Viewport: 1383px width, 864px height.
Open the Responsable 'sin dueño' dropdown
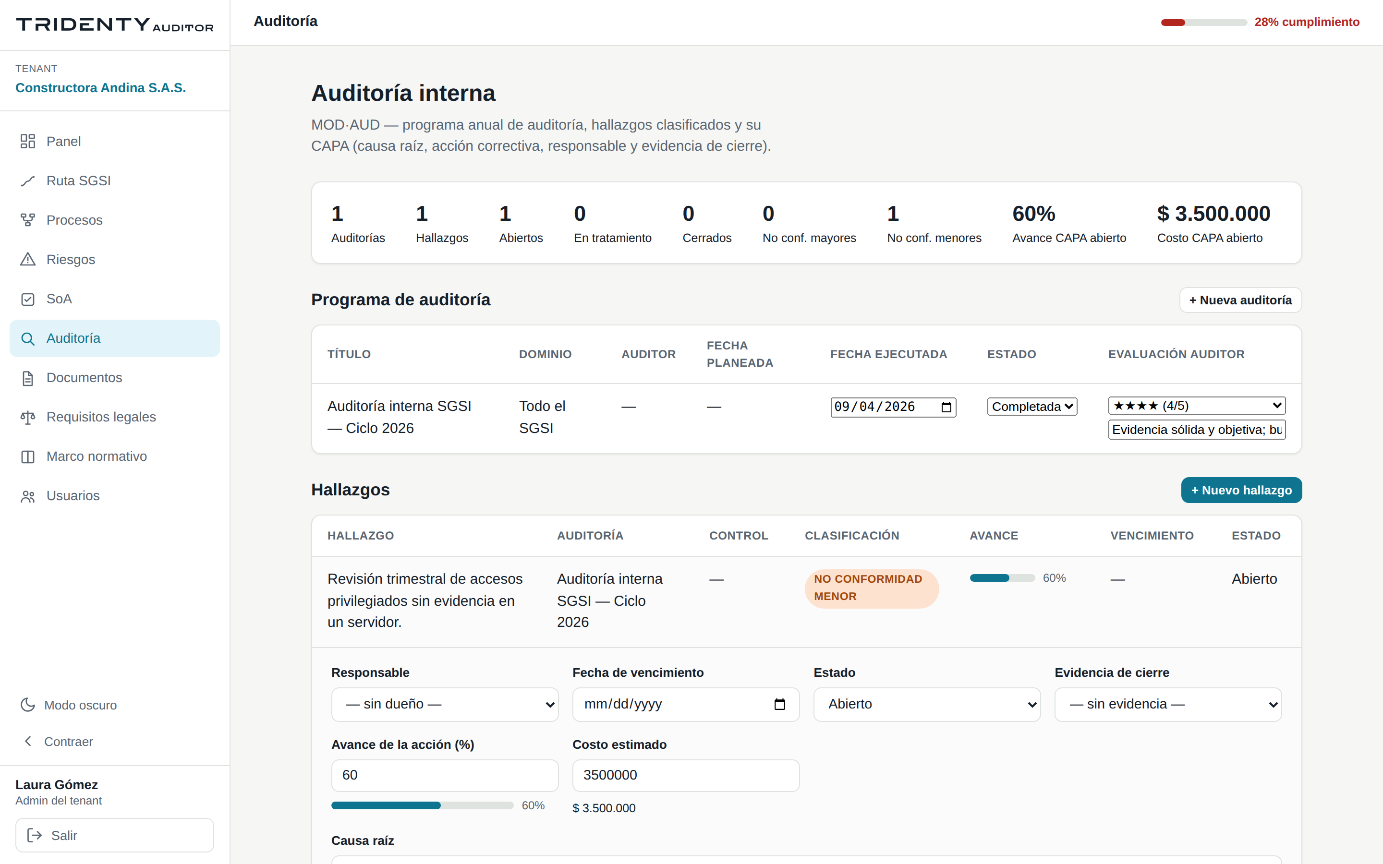pyautogui.click(x=445, y=704)
